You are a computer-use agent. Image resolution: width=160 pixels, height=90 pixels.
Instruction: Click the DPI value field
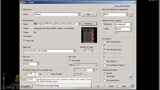tap(124, 33)
